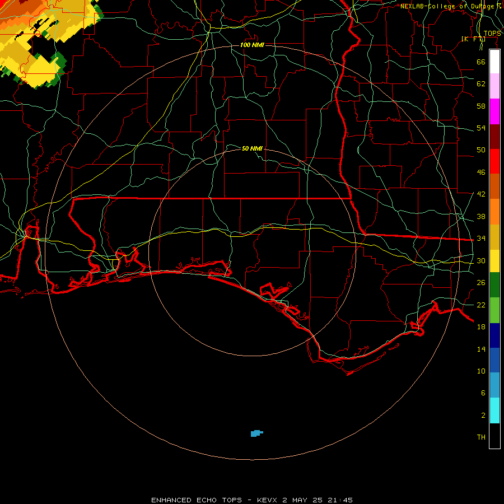
Task: Click the '2 MAY 25' date stamp
Action: [302, 500]
